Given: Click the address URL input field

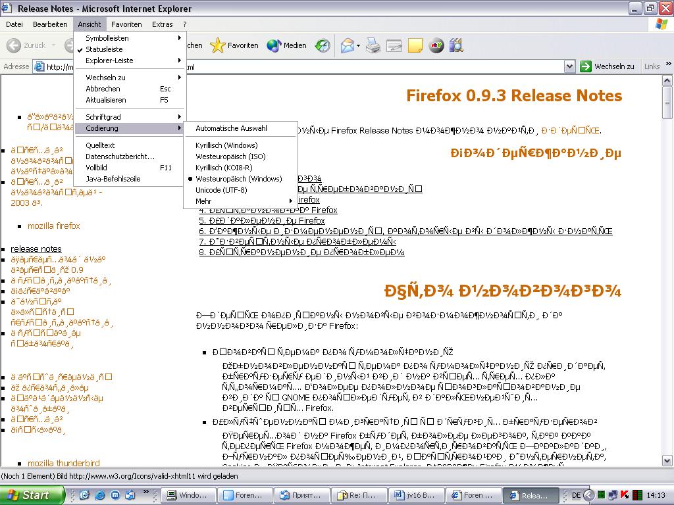Looking at the screenshot, I should (304, 66).
